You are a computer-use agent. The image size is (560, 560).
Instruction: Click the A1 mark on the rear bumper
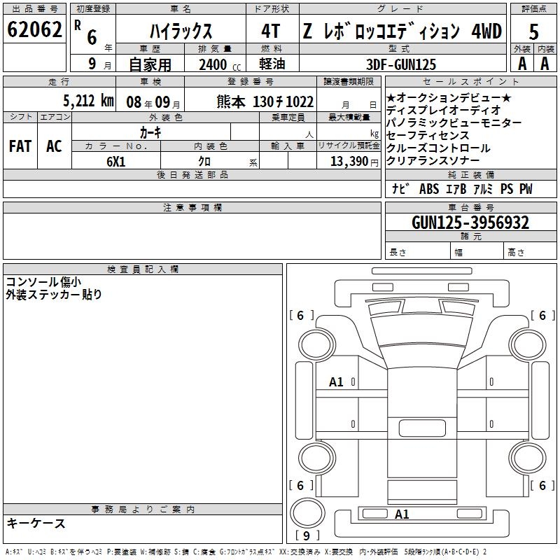402,514
